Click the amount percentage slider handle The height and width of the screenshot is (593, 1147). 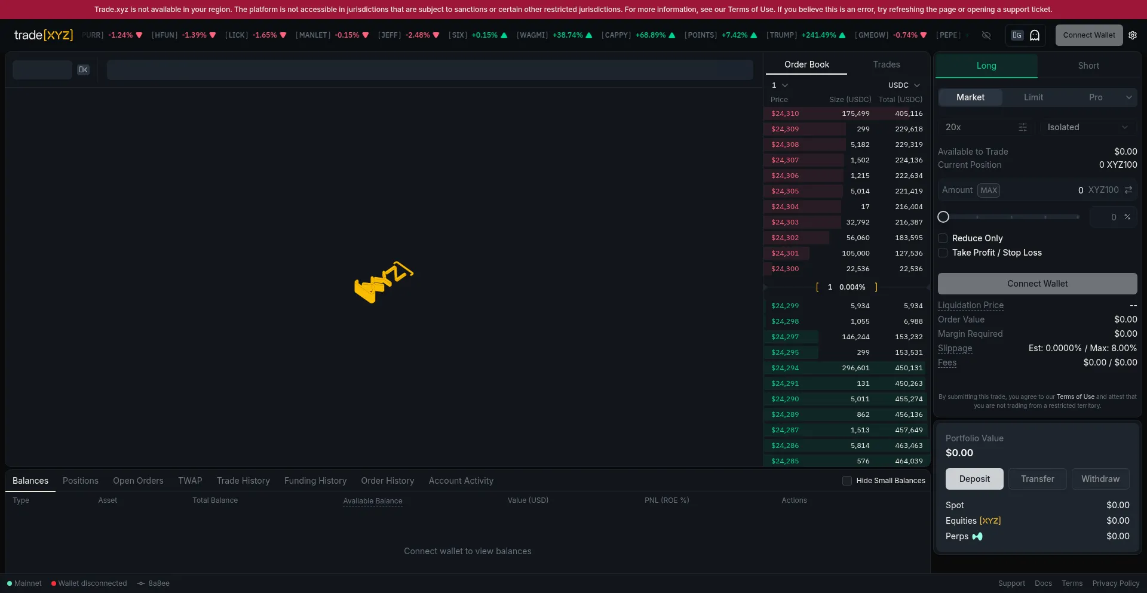coord(943,217)
